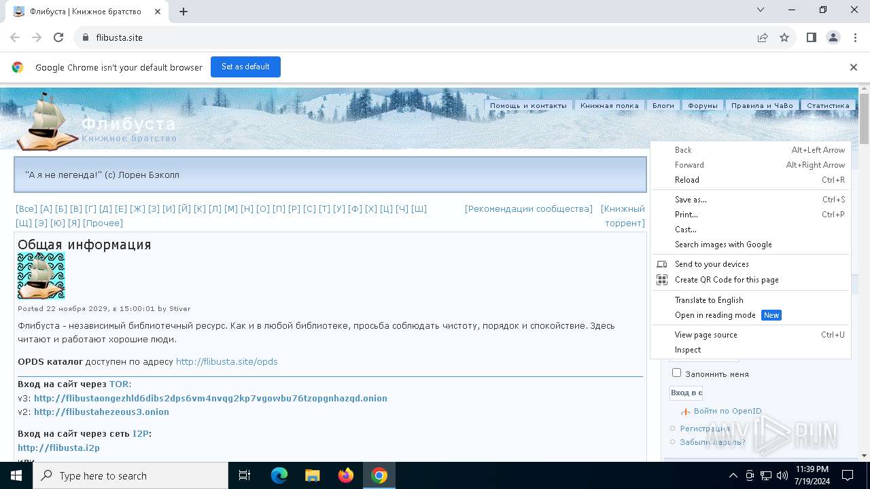The height and width of the screenshot is (489, 870).
Task: Choose Translate to English
Action: pyautogui.click(x=750, y=300)
